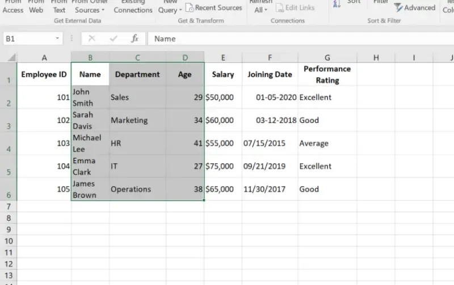Select row 2 header

(9, 97)
